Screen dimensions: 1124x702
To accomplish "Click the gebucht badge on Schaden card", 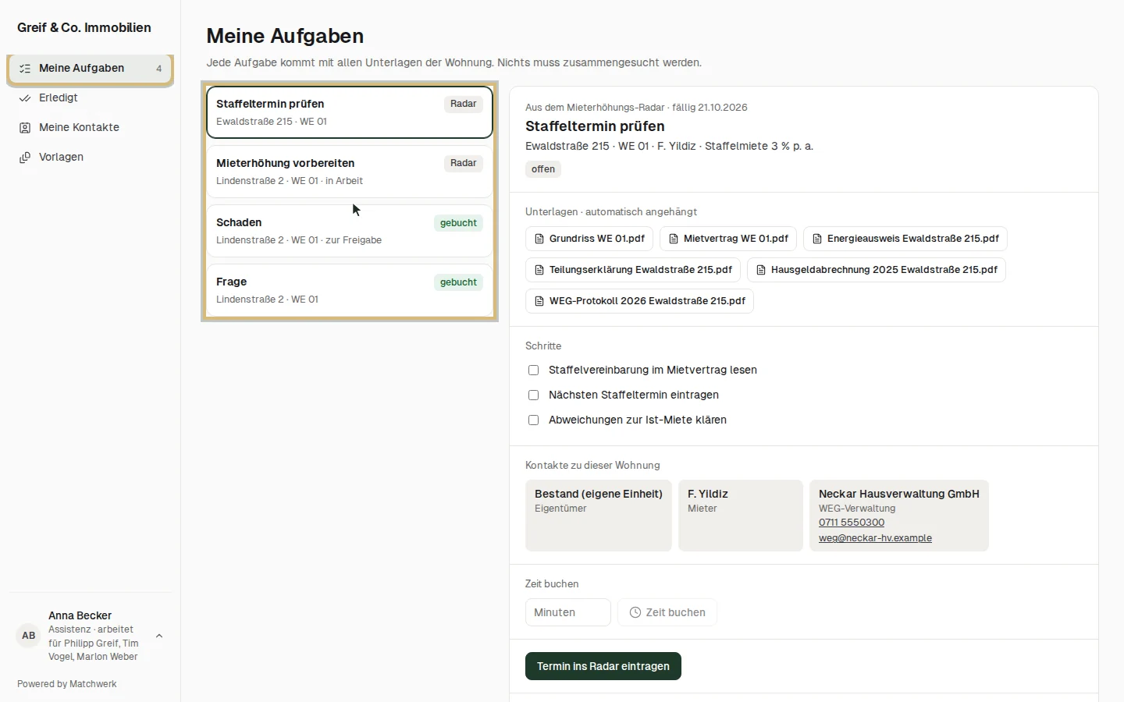I will point(458,223).
